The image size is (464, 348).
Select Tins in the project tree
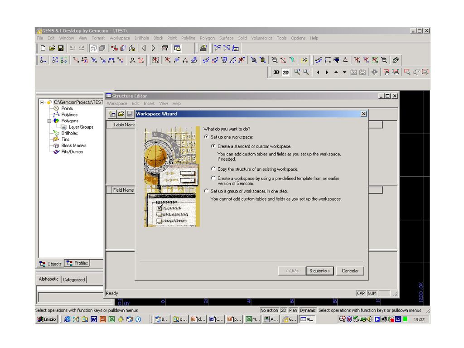65,140
